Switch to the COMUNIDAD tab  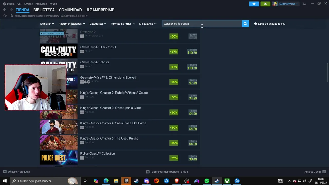point(70,10)
